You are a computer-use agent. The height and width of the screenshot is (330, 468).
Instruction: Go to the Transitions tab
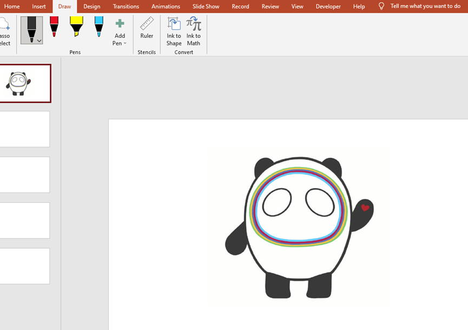pyautogui.click(x=126, y=6)
